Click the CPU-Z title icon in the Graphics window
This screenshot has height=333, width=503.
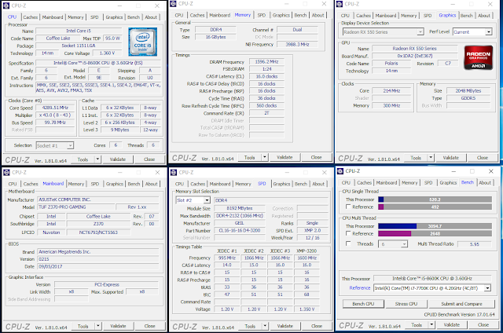(x=340, y=4)
